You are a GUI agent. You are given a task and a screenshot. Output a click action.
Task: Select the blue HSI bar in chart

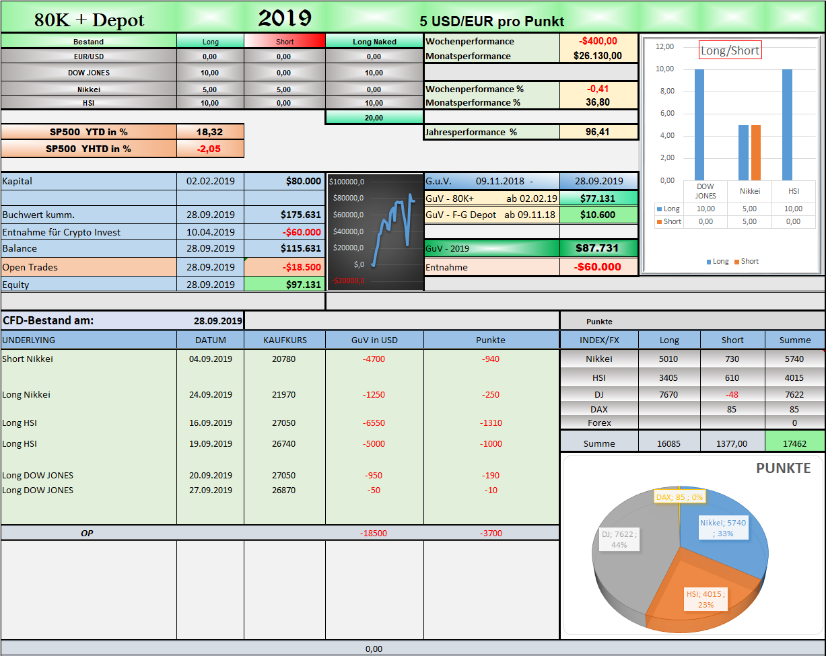pyautogui.click(x=788, y=124)
